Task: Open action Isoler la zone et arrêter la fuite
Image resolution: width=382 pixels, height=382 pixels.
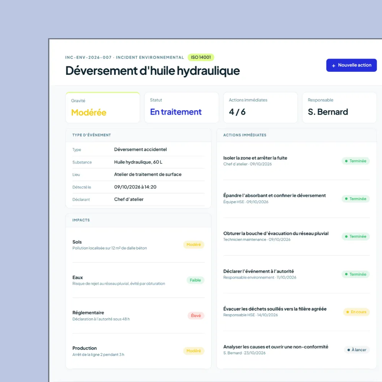Action: click(x=296, y=161)
